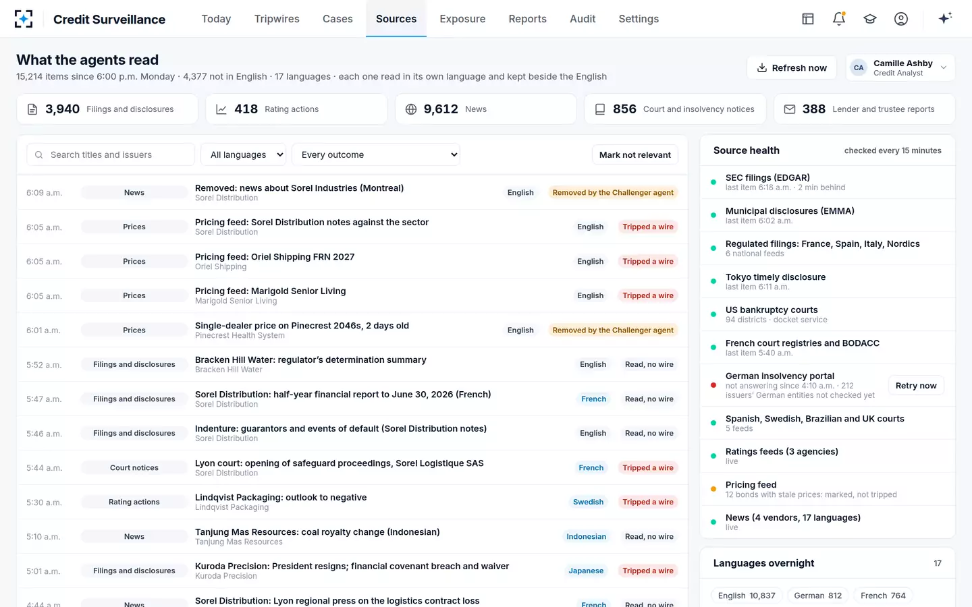Click Retry now for German insolvency portal

(916, 385)
